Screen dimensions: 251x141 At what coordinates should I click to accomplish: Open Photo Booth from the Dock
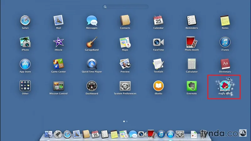[152, 134]
